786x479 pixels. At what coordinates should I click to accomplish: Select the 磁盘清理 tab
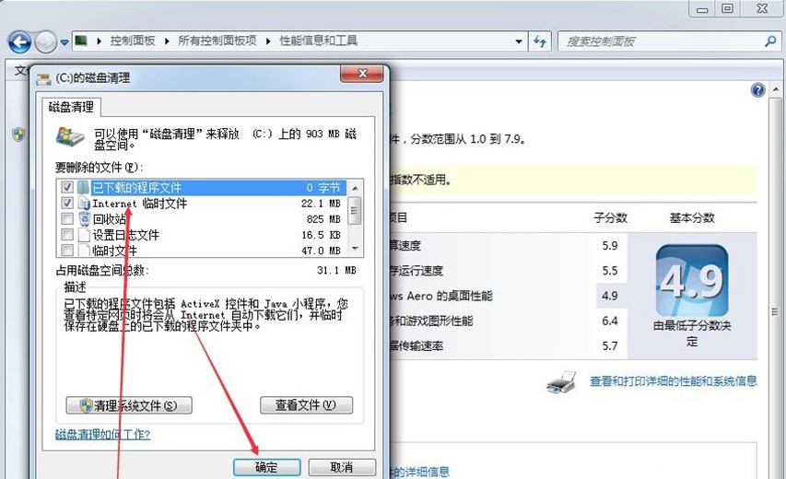point(71,107)
